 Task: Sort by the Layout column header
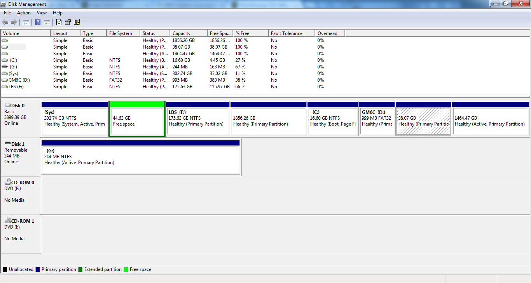tap(65, 33)
